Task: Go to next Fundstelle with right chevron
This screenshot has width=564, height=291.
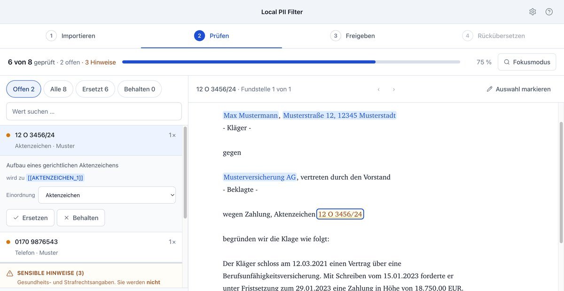Action: (394, 89)
